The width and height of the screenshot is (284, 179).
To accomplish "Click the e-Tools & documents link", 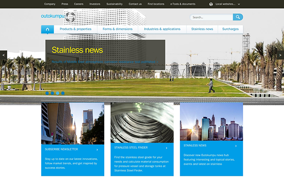I will click(x=182, y=4).
